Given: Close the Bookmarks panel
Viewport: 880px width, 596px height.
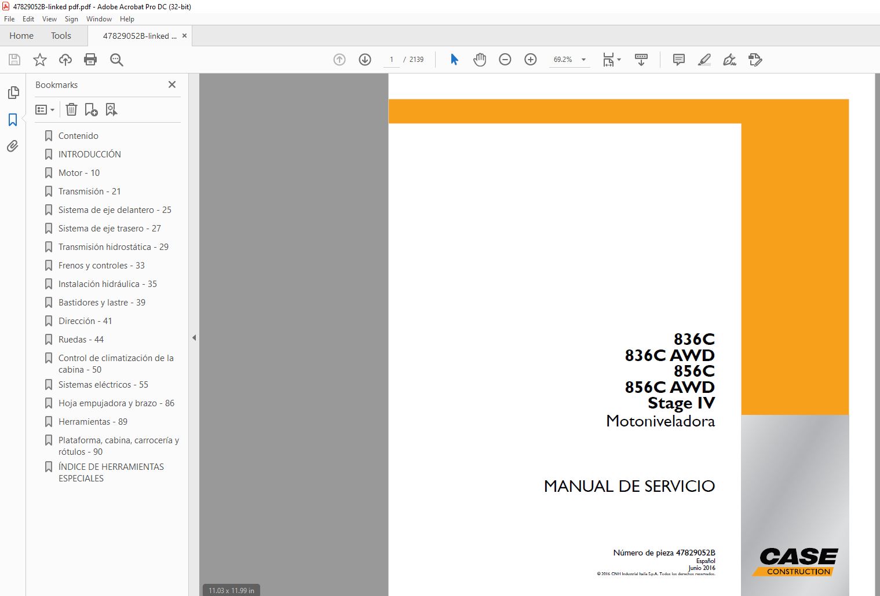Looking at the screenshot, I should pyautogui.click(x=172, y=84).
